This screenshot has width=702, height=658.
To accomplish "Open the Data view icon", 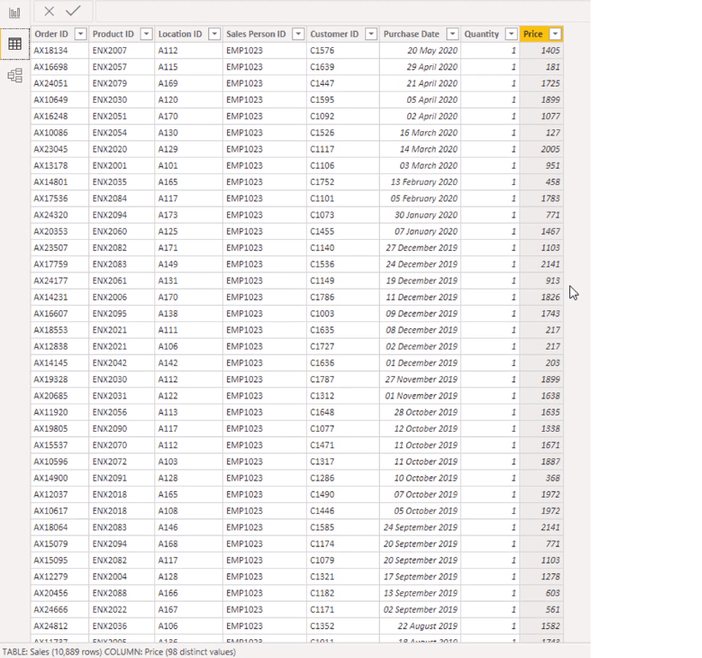I will [x=15, y=44].
